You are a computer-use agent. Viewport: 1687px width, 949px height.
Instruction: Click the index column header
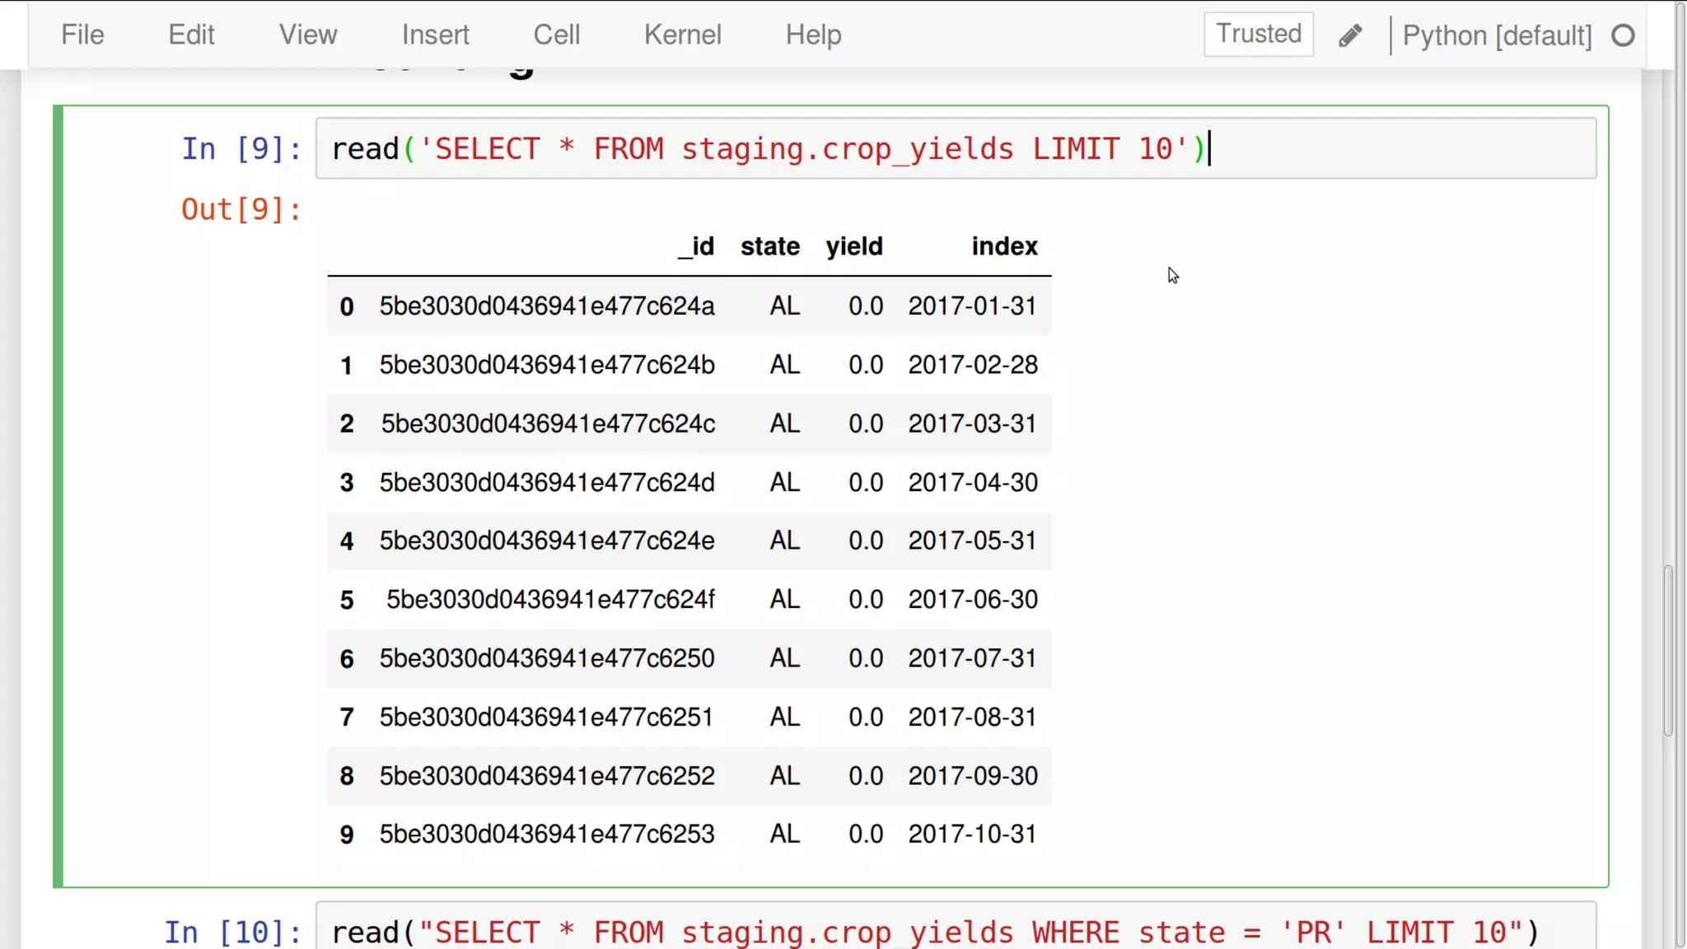[x=1003, y=246]
